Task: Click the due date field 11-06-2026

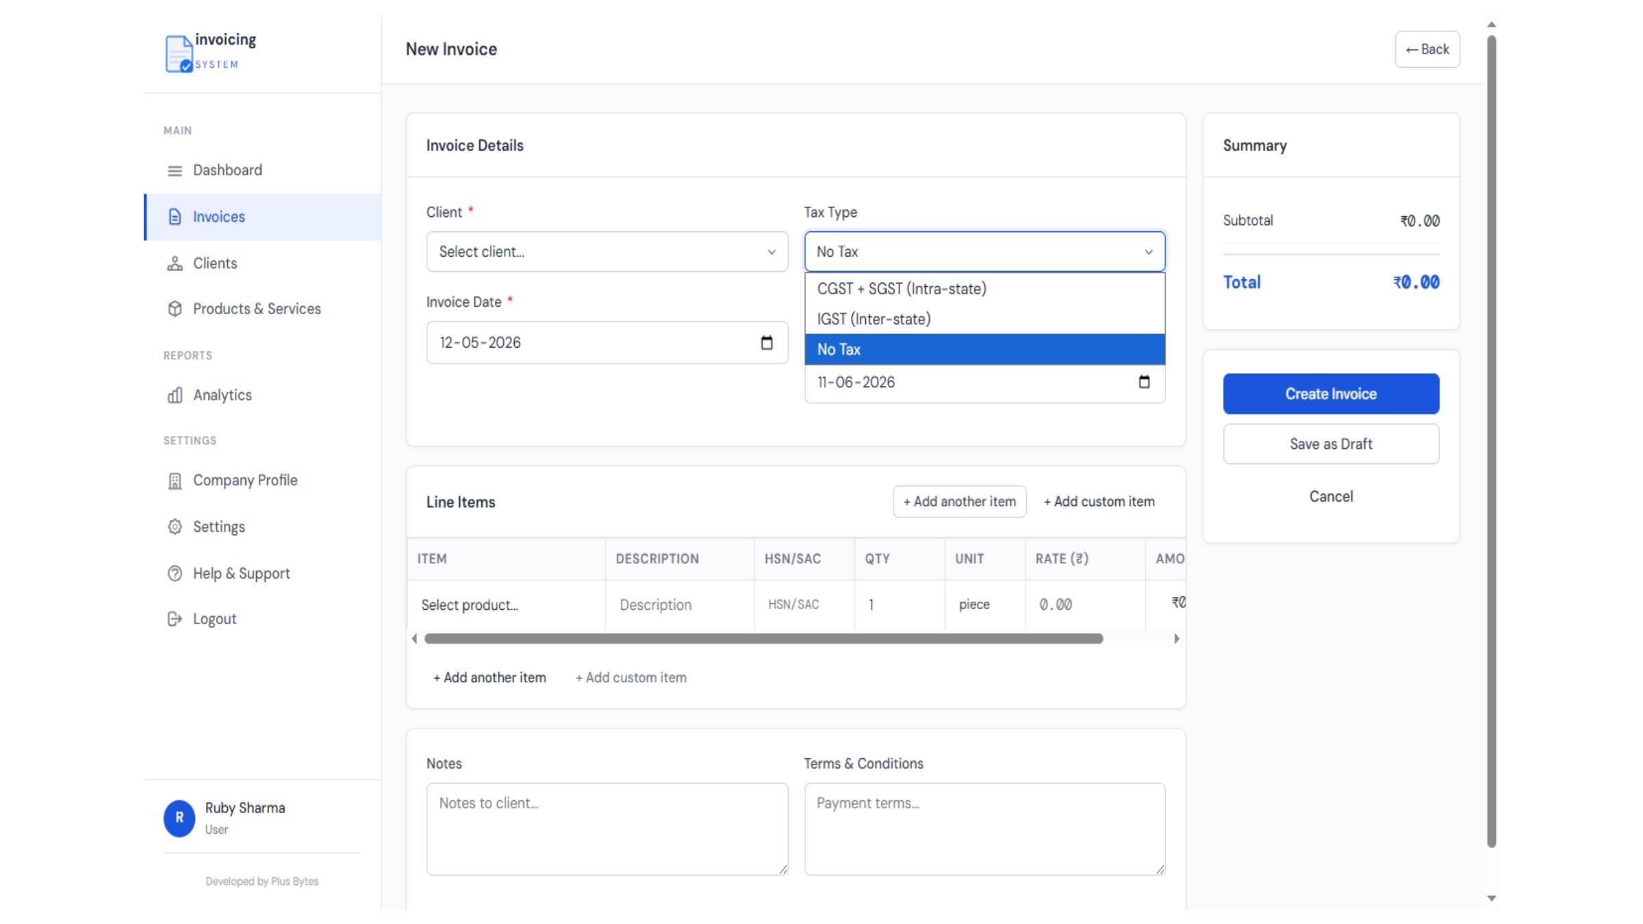Action: click(x=984, y=383)
